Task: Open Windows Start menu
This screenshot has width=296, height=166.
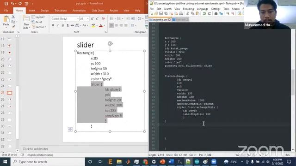Action: (x=5, y=162)
